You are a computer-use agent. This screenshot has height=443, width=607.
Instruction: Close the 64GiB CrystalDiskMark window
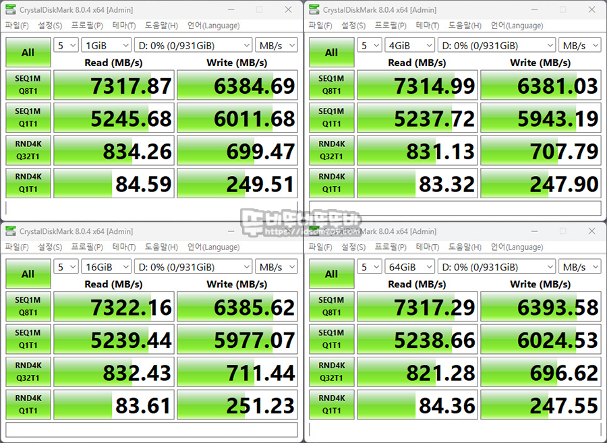click(x=591, y=231)
